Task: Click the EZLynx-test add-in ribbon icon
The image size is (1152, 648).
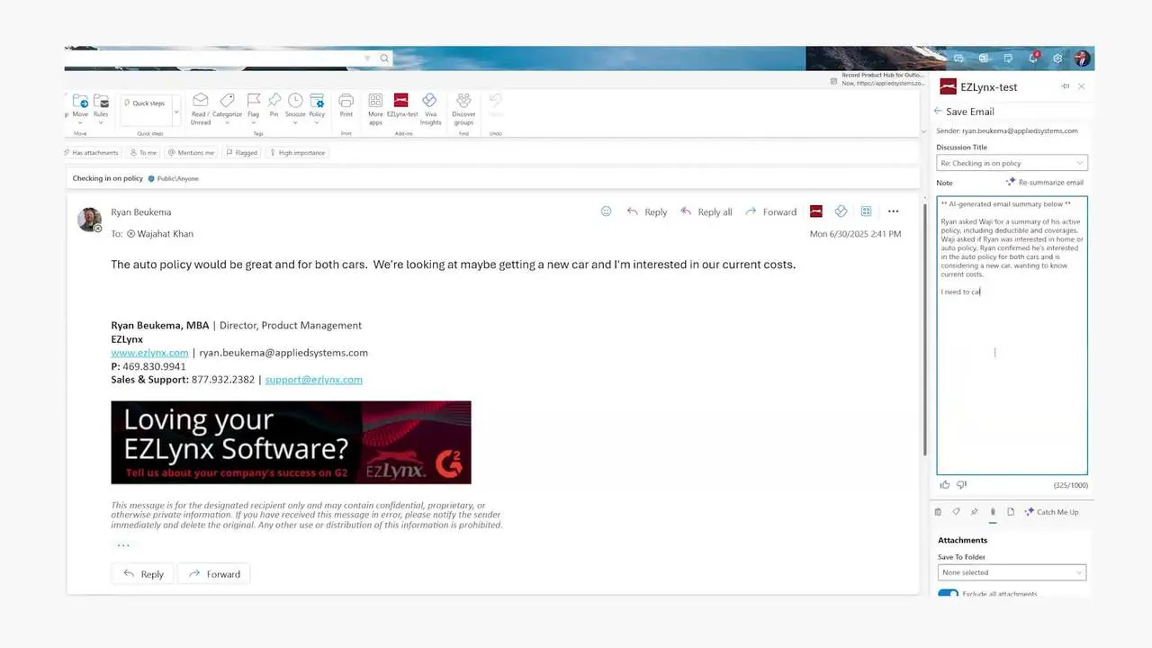Action: point(401,101)
